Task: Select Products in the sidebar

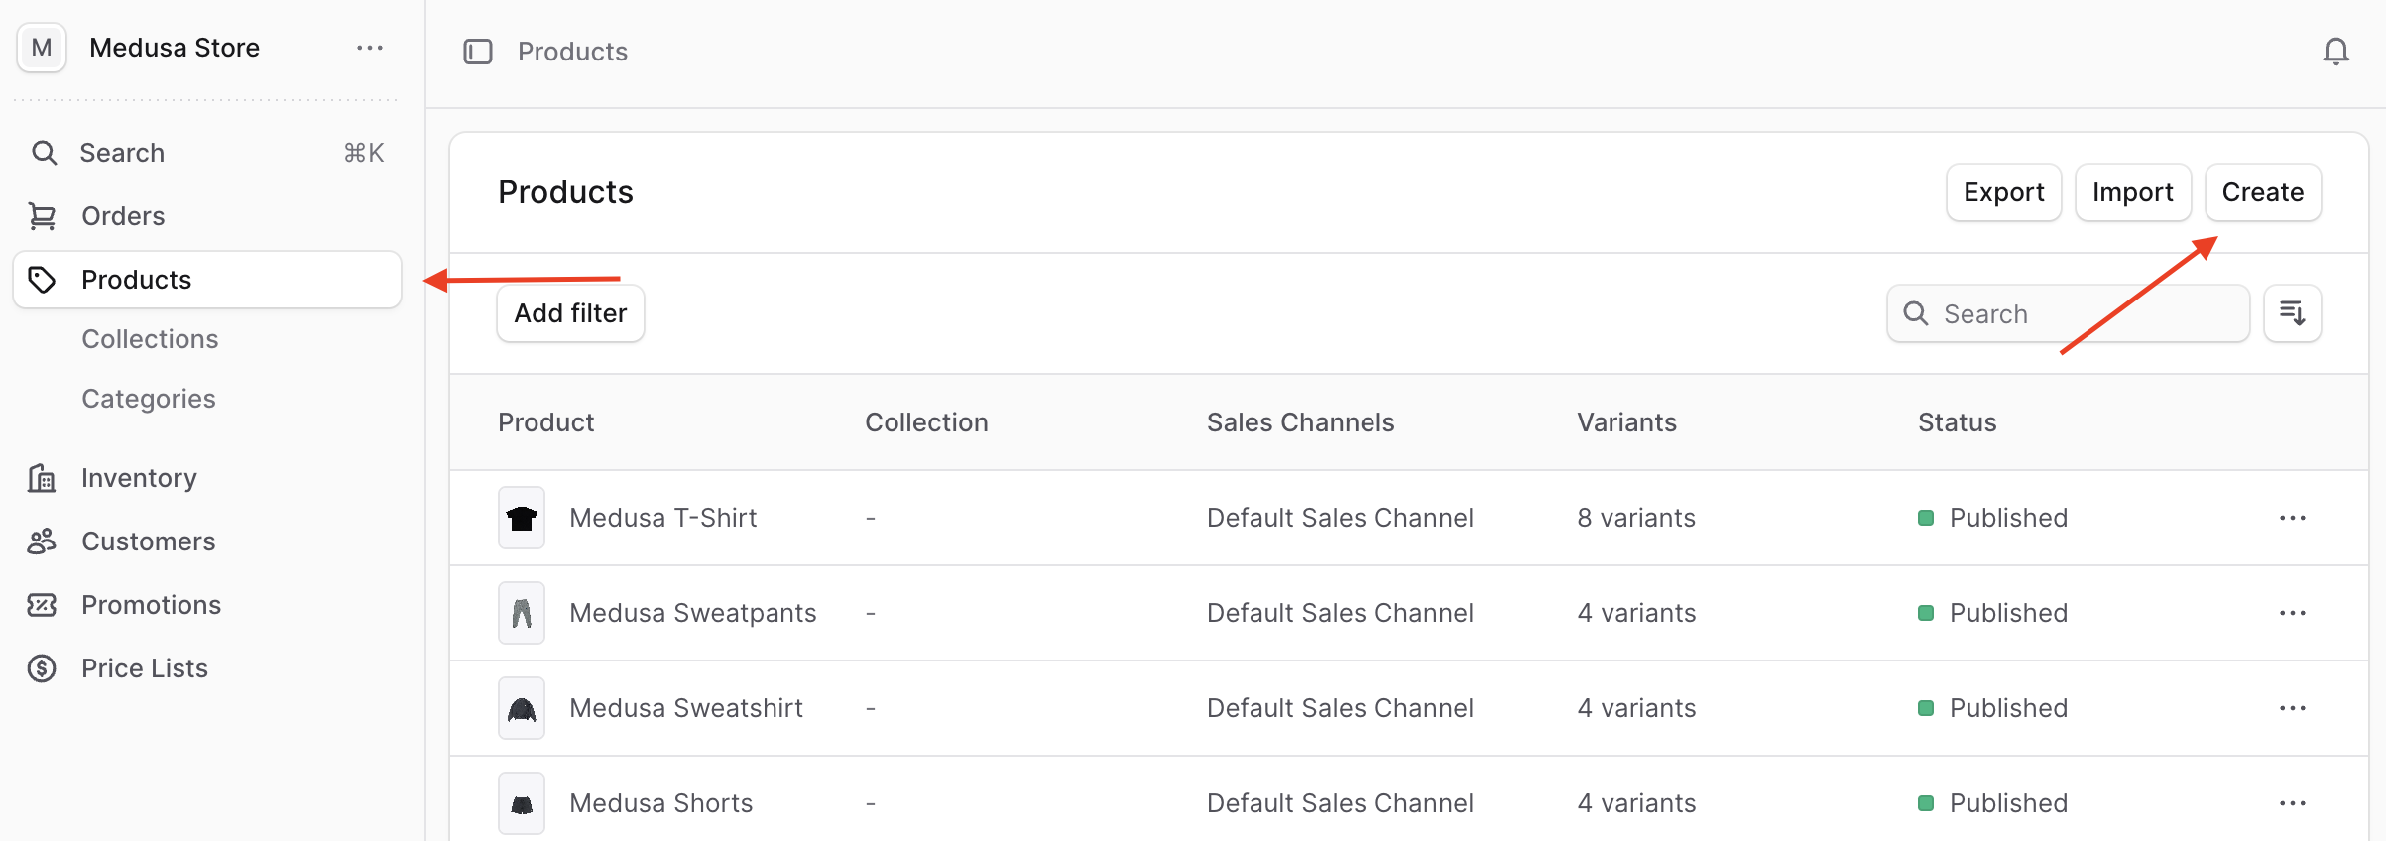Action: (x=207, y=280)
